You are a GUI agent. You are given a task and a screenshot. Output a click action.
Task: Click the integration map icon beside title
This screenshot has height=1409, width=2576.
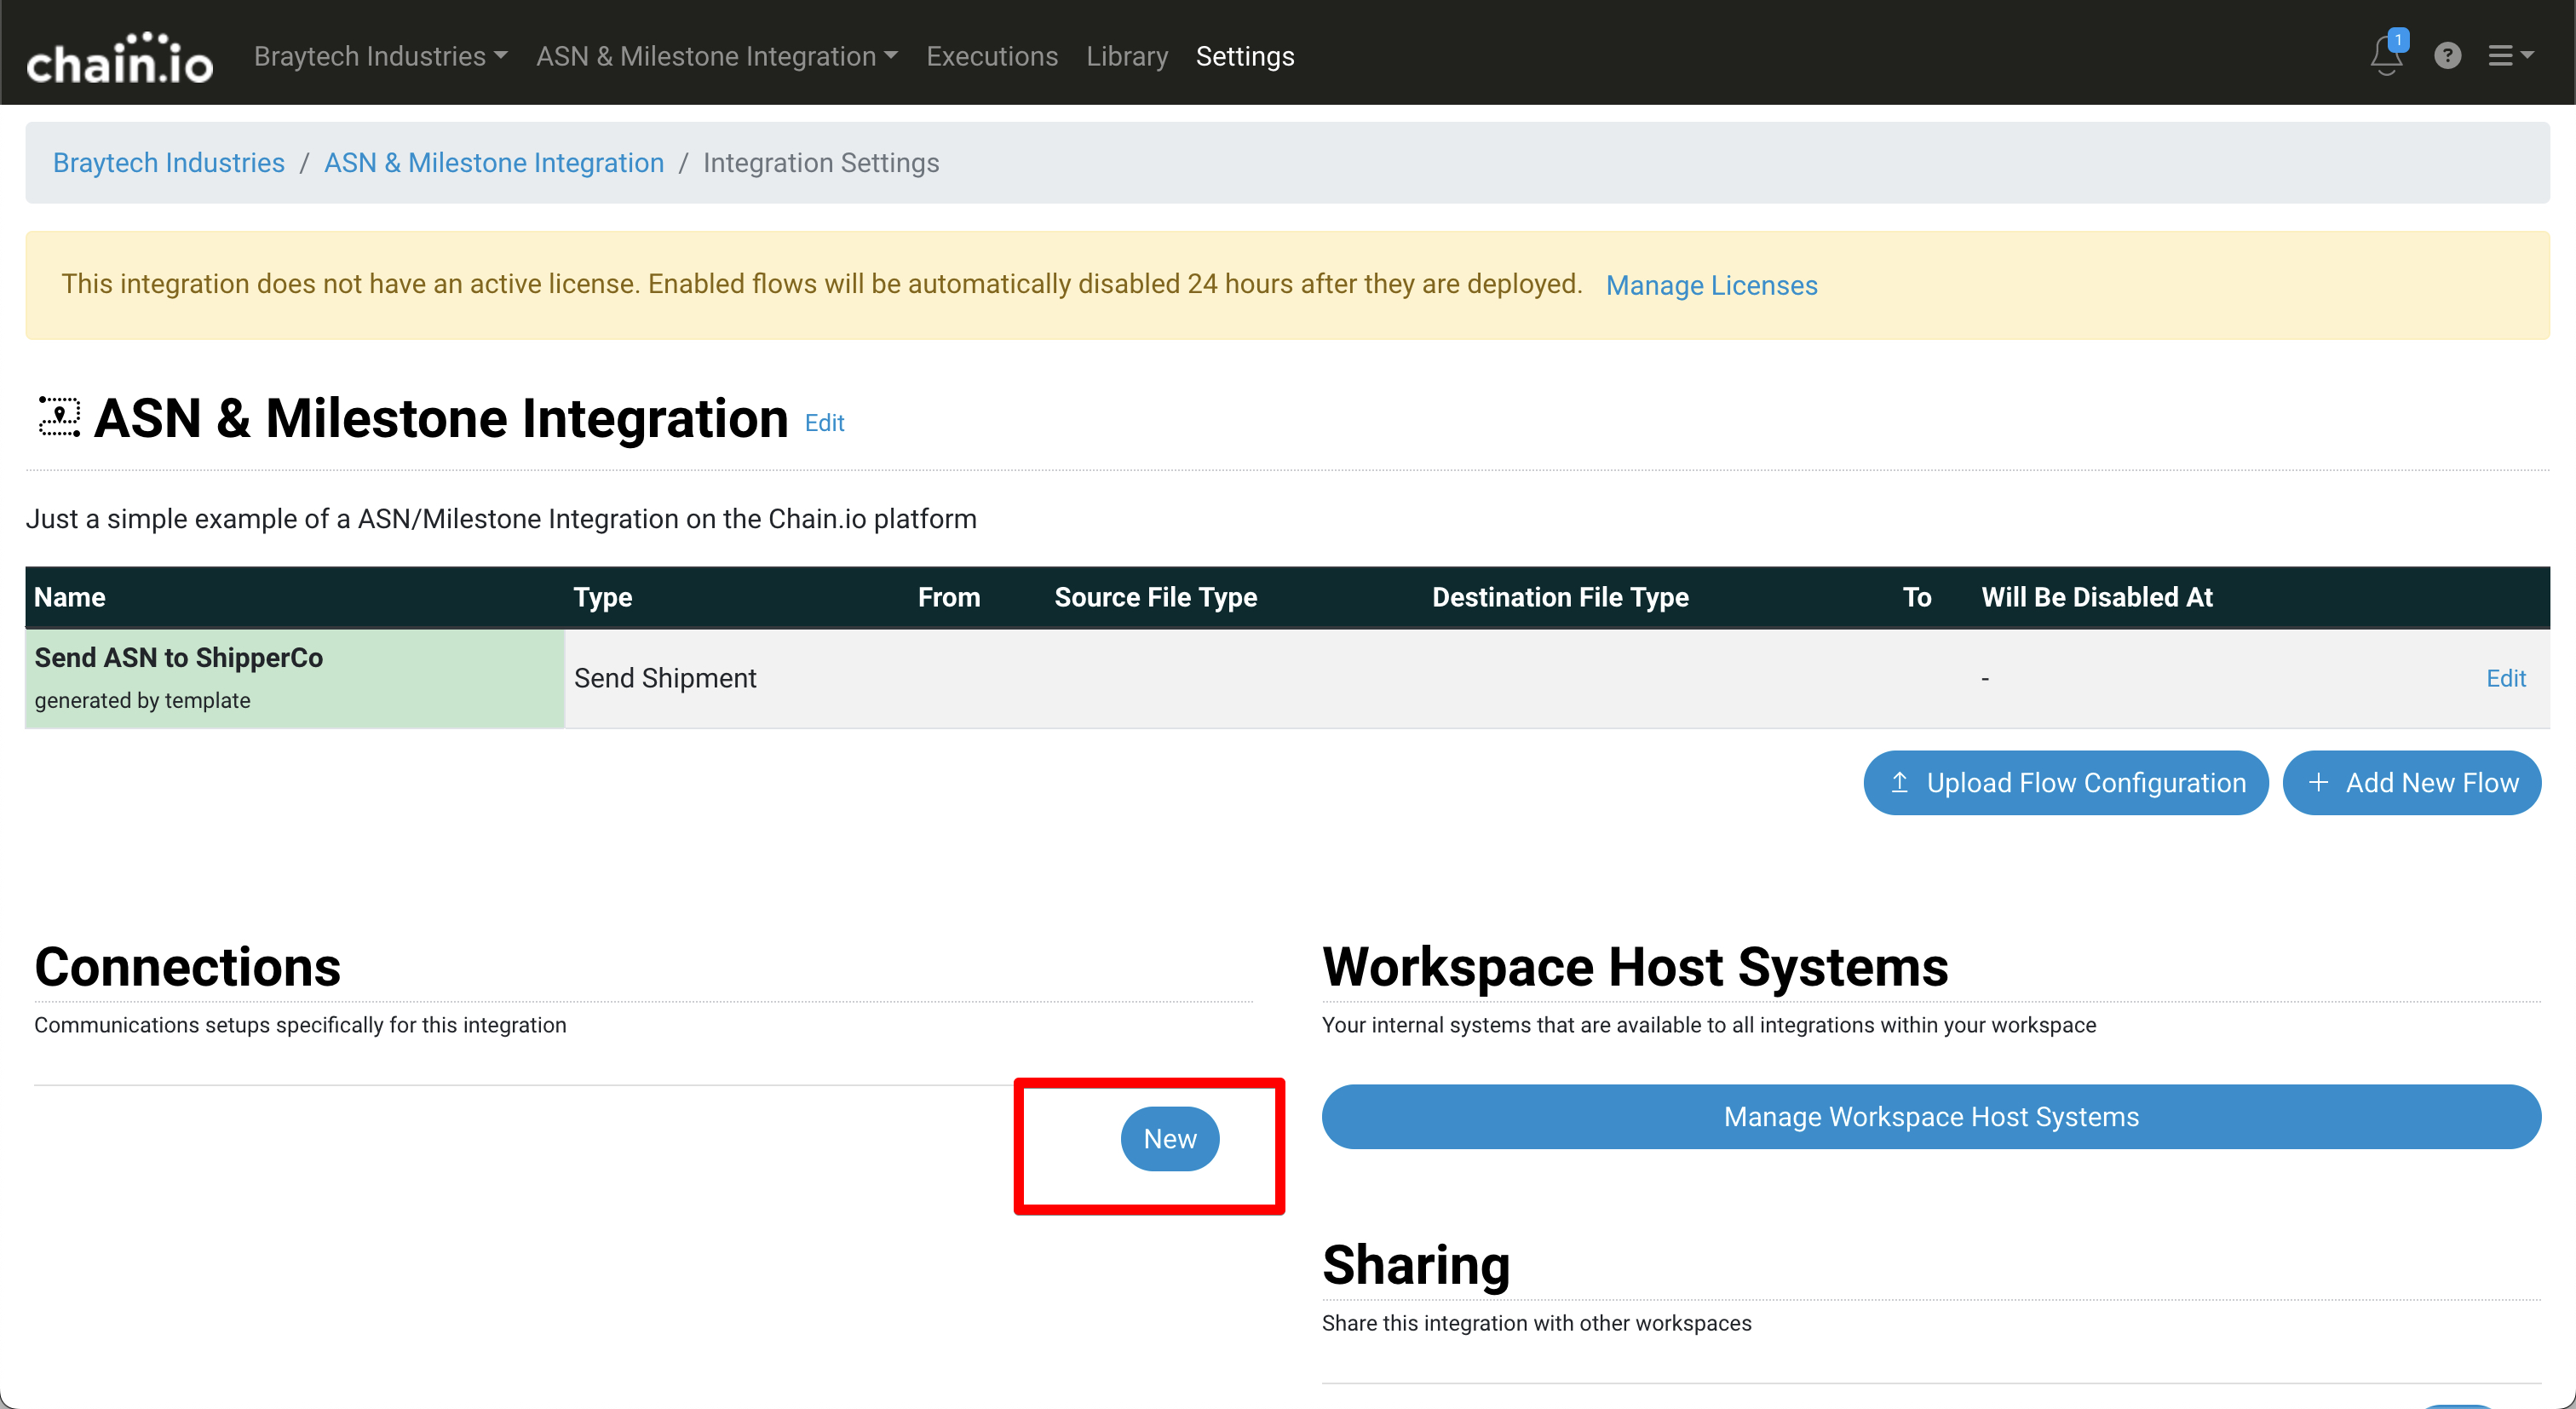click(x=58, y=417)
